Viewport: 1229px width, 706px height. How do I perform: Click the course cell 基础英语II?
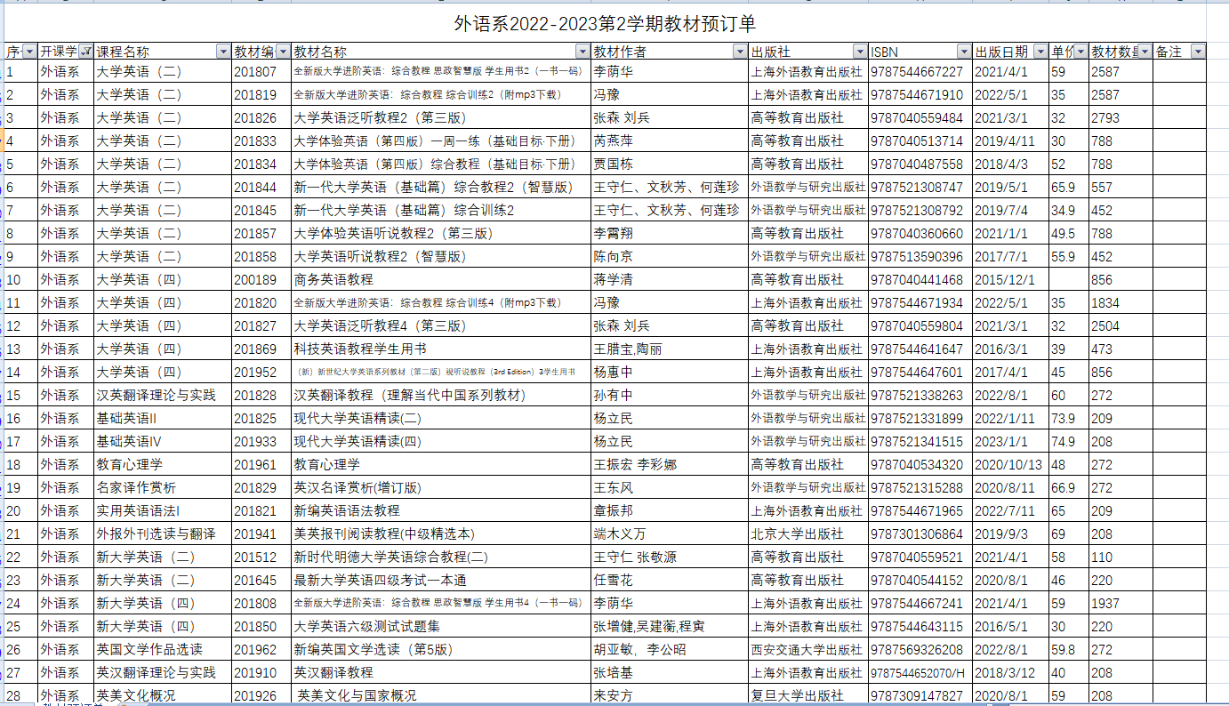coord(163,418)
